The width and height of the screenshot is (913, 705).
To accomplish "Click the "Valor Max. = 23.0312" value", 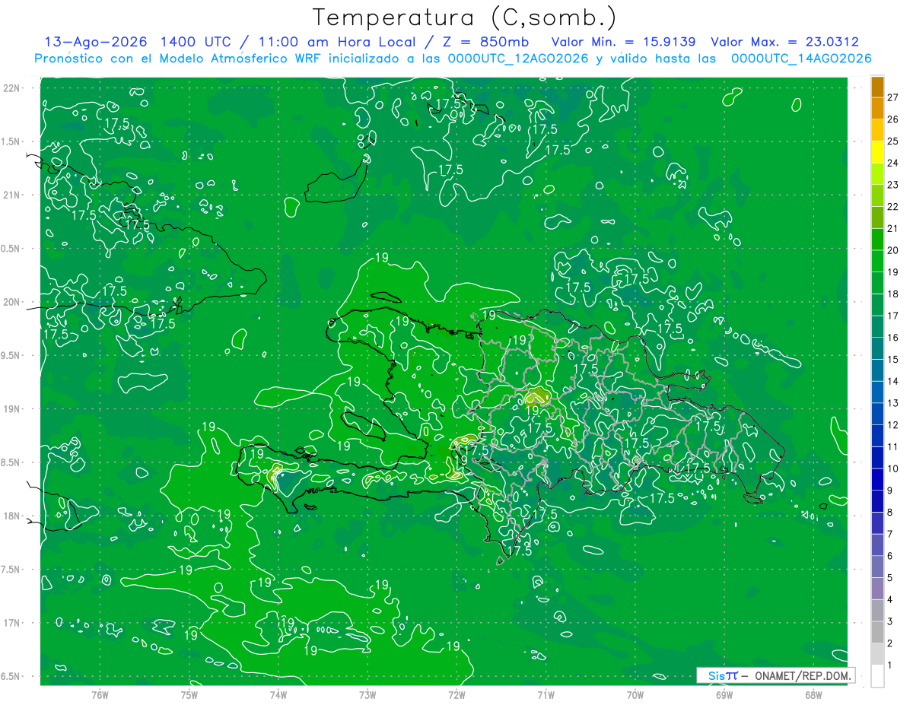I will click(x=785, y=42).
